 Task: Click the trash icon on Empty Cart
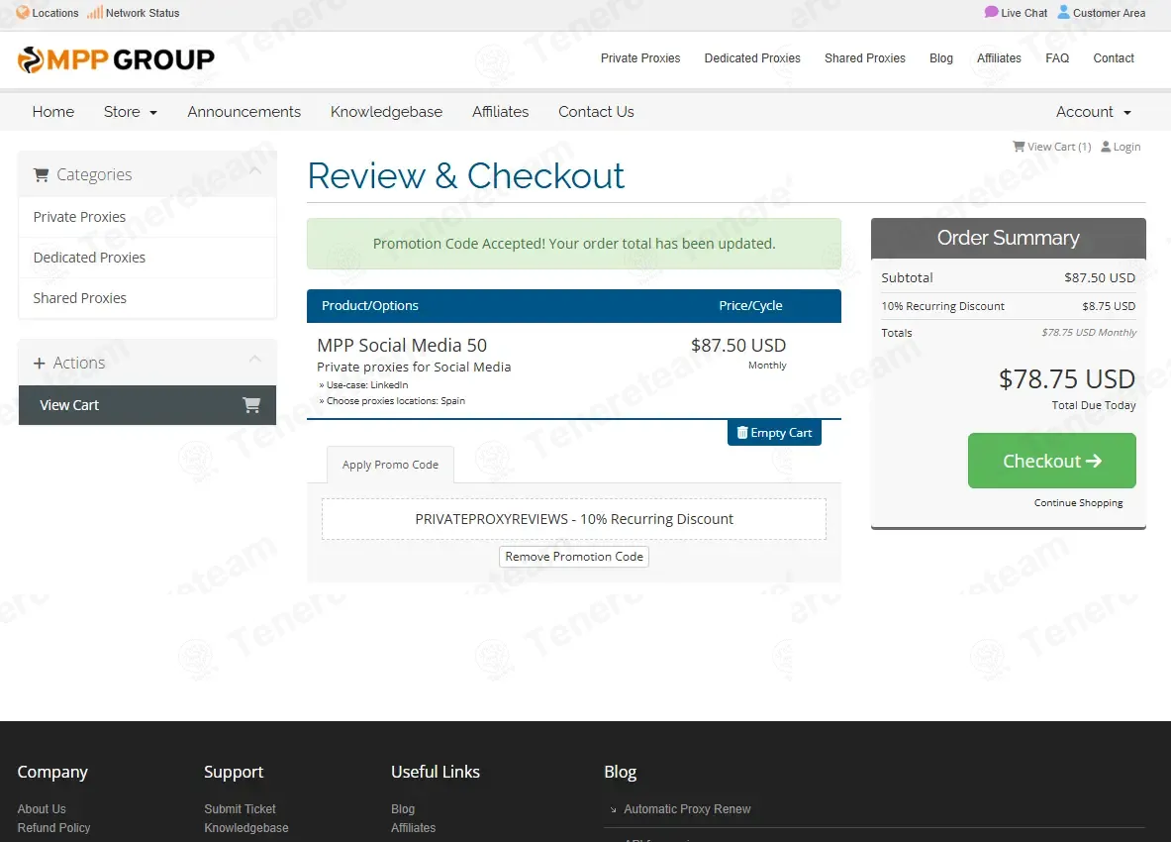[742, 433]
